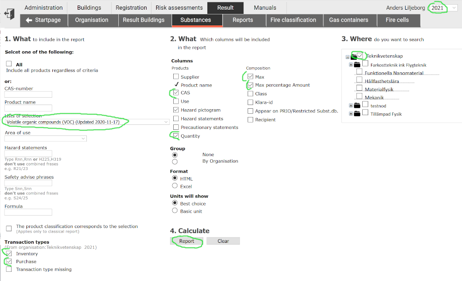The image size is (462, 281).
Task: Click the testnod folder icon
Action: click(357, 105)
